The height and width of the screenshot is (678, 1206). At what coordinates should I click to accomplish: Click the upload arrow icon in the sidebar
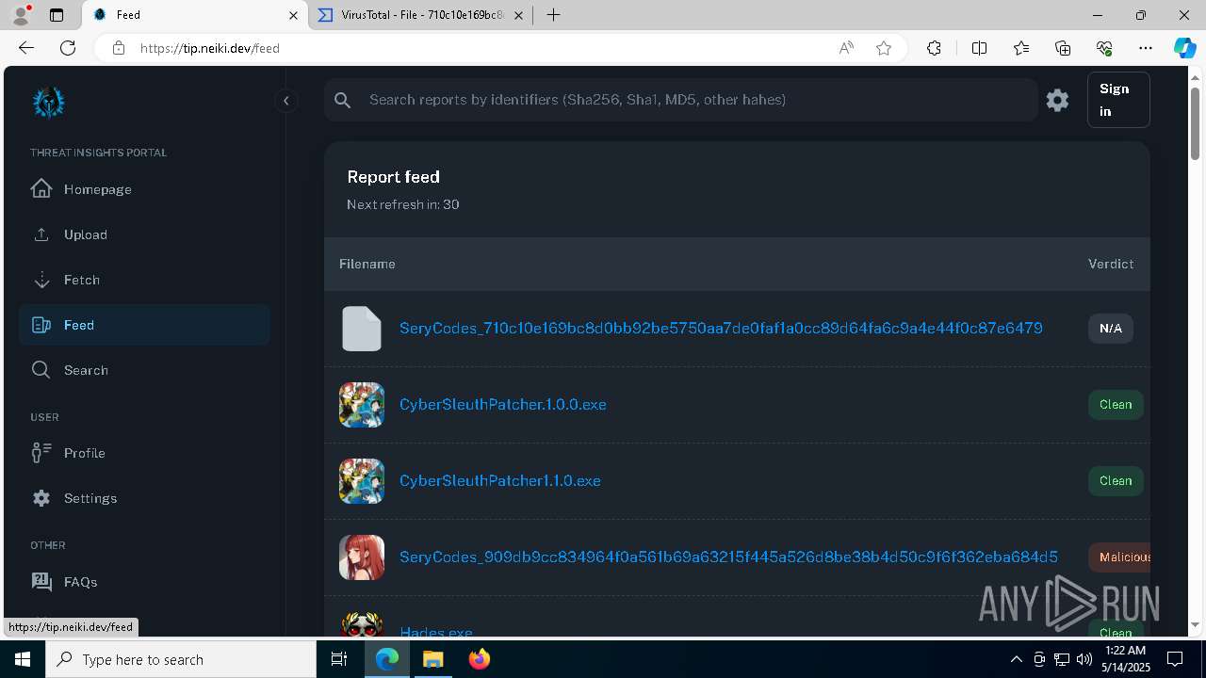[x=41, y=234]
